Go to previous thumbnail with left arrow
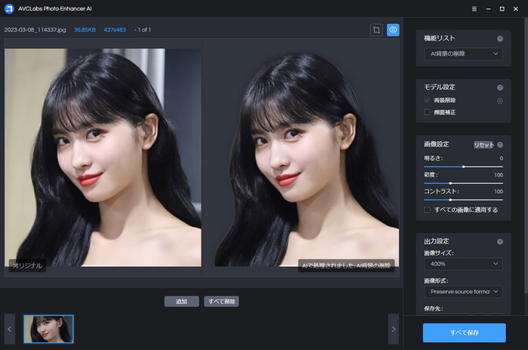Viewport: 528px width, 350px height. (9, 329)
